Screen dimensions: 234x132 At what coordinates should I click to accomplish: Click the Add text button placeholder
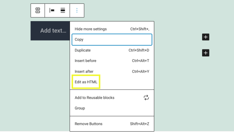53,31
